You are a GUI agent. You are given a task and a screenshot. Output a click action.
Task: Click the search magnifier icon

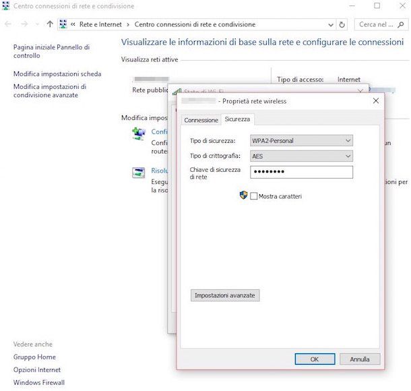tap(403, 24)
